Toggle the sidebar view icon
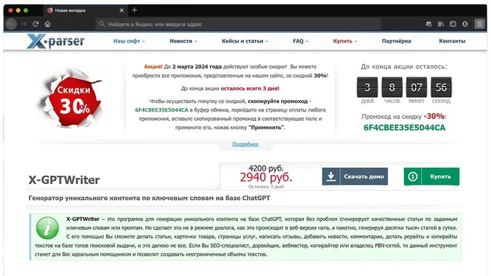The width and height of the screenshot is (491, 276). (x=453, y=24)
